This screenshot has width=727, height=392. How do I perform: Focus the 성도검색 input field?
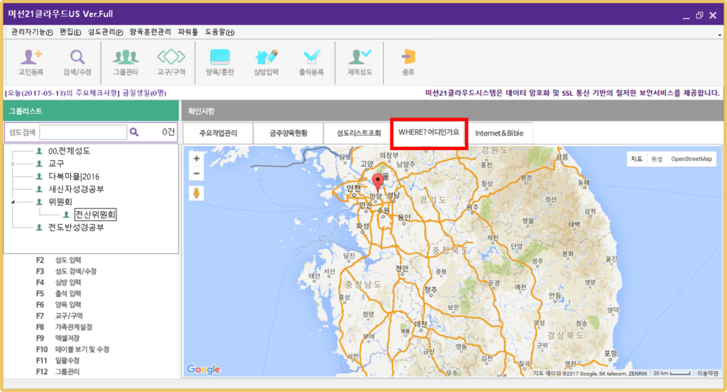pos(83,133)
